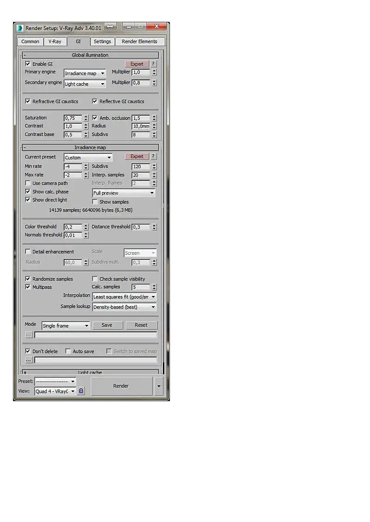Toggle the Don't delete checkbox
Screen dimensions: 370x522
coord(28,351)
